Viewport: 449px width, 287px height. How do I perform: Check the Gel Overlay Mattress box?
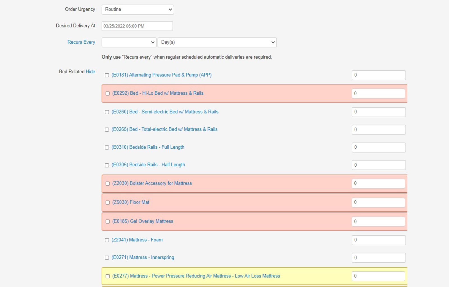(108, 221)
